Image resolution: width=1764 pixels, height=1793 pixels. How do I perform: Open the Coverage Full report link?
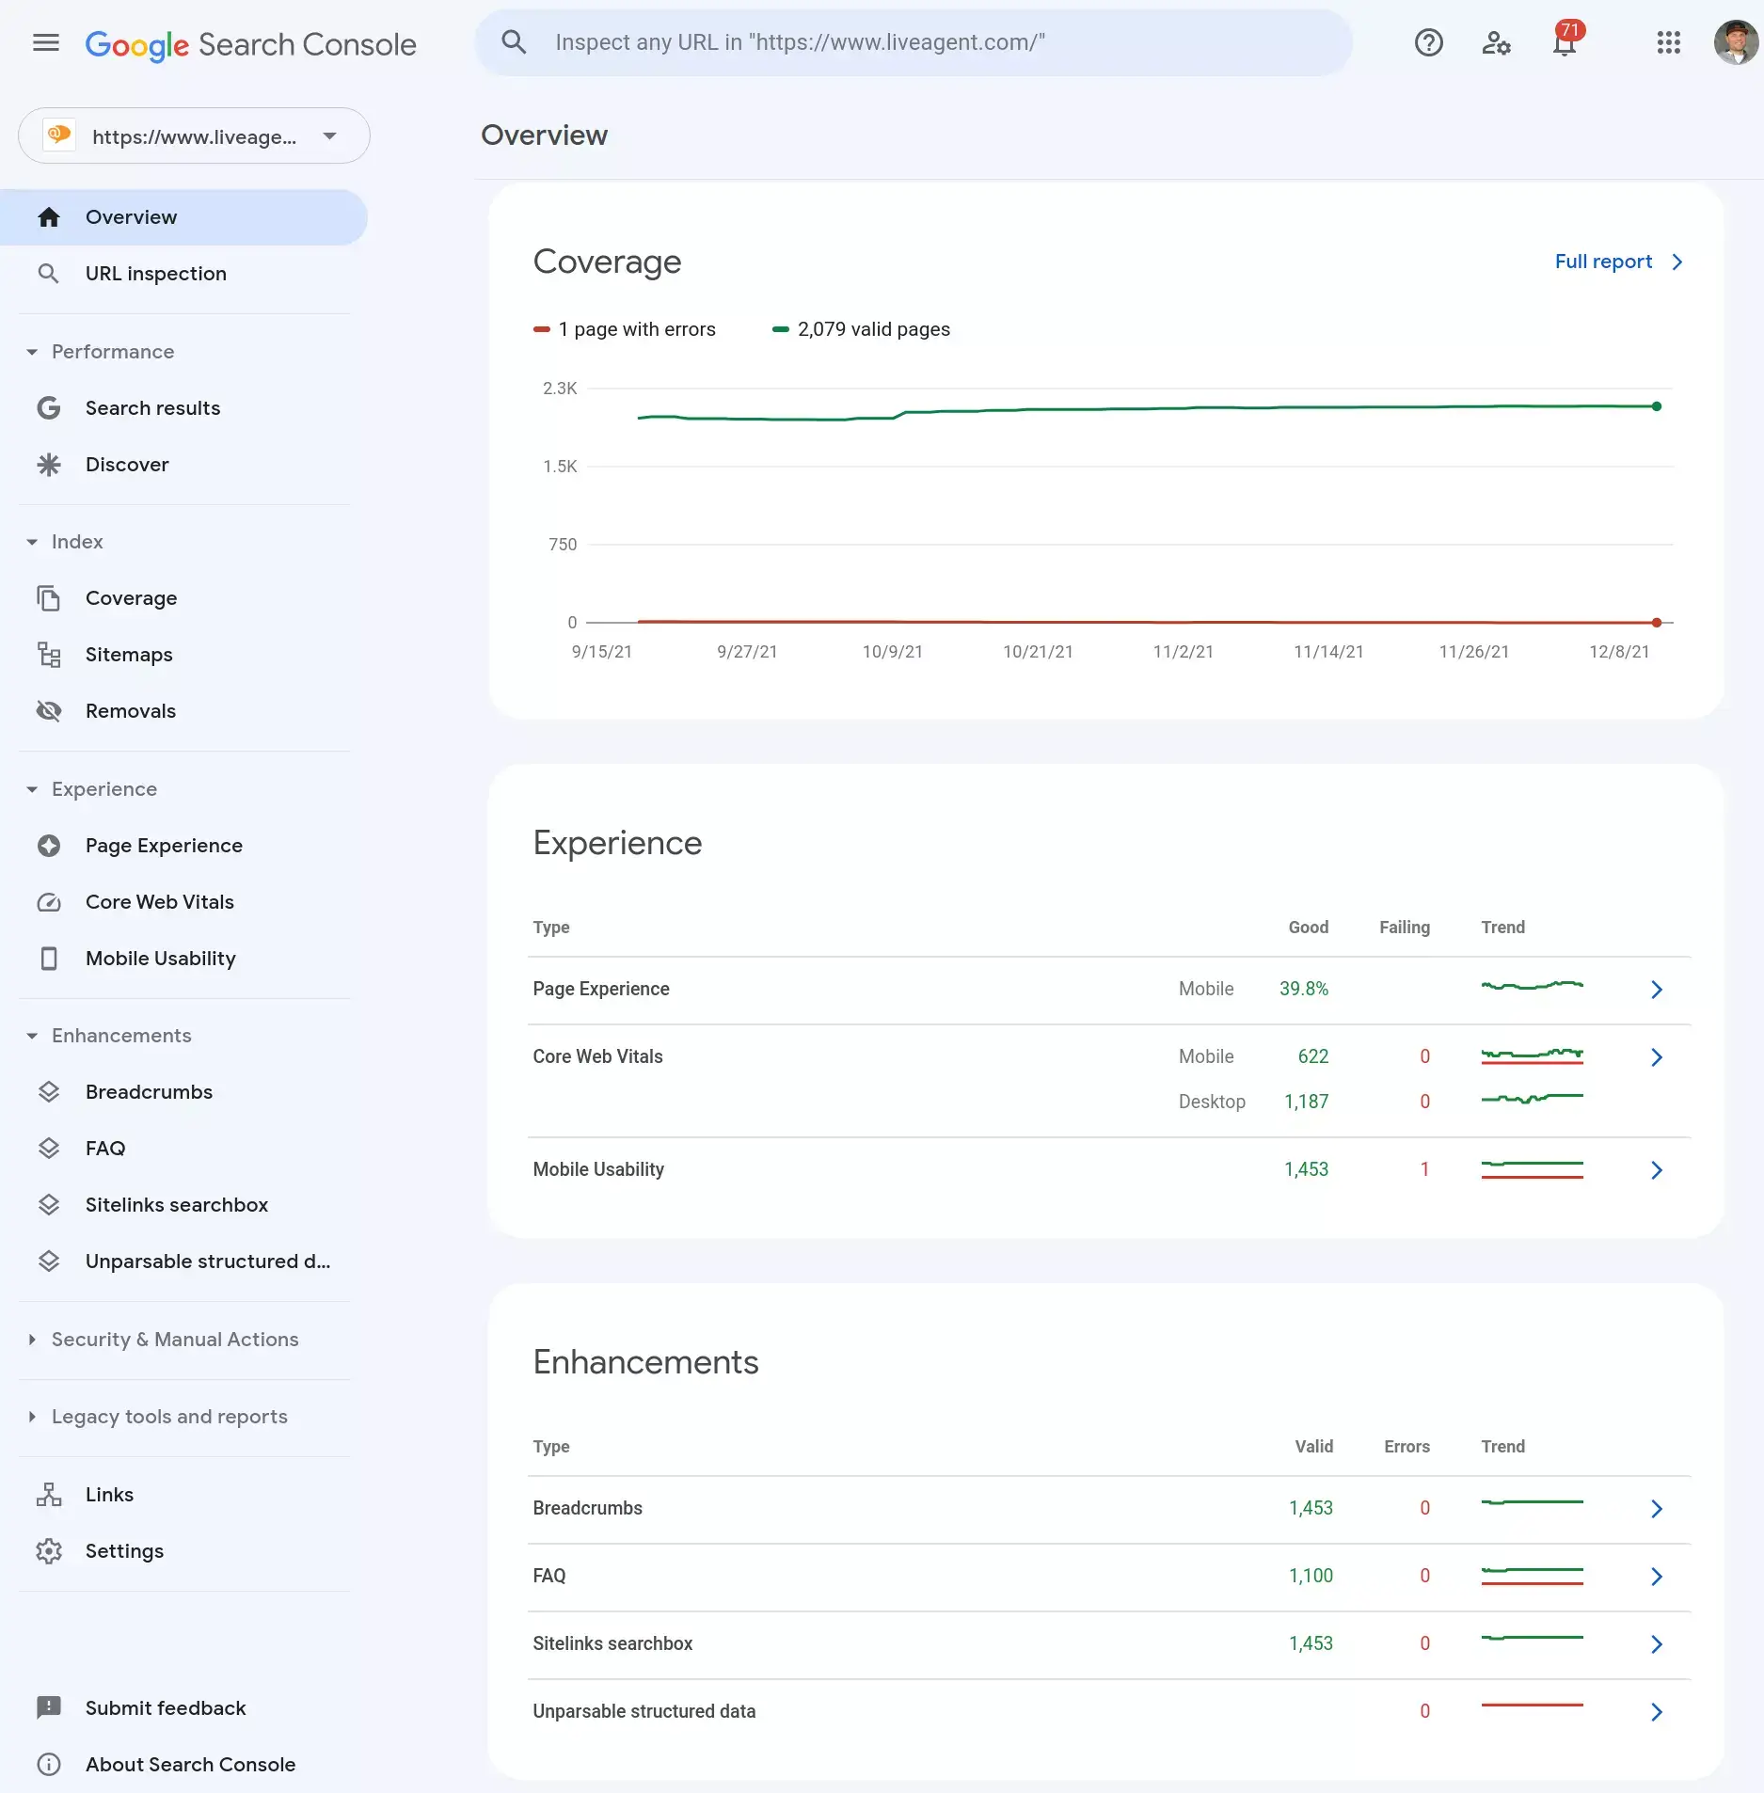(1602, 262)
